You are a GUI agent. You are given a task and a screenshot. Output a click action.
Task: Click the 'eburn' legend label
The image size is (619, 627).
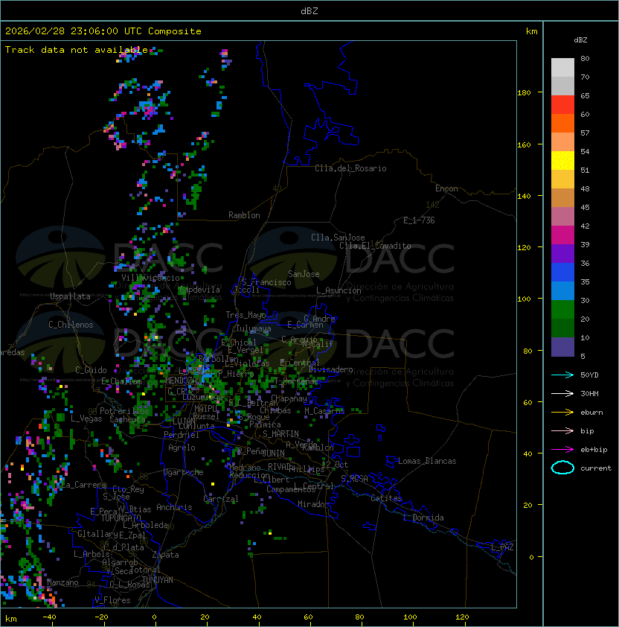(x=591, y=413)
